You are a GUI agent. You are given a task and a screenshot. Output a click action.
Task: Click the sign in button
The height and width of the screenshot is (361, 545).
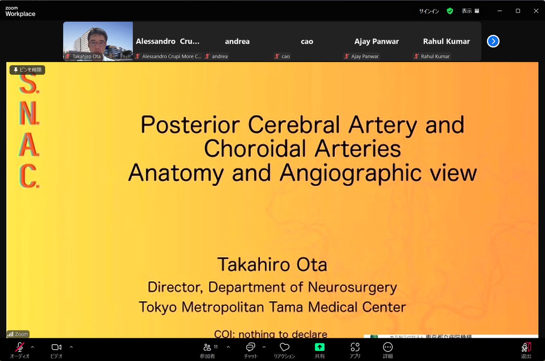click(429, 11)
